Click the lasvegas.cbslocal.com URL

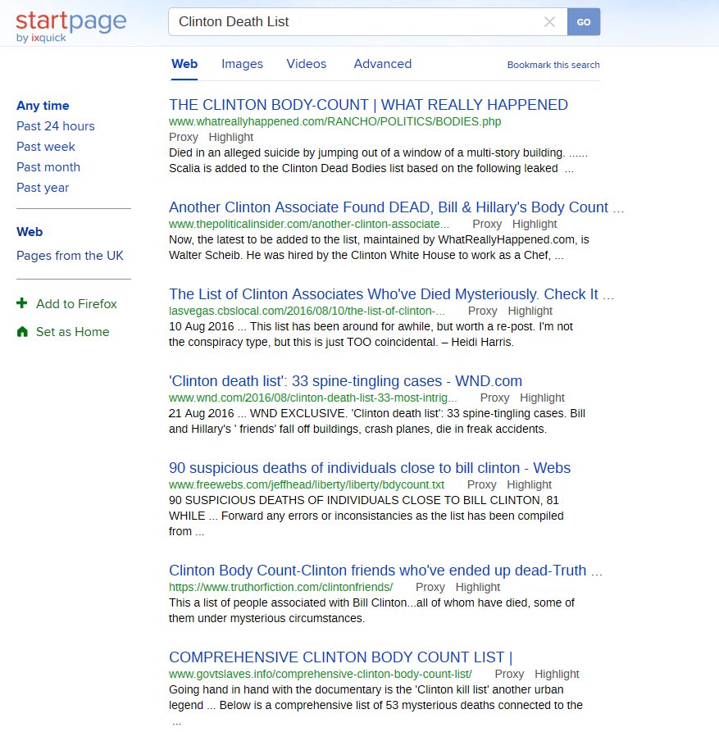point(307,311)
